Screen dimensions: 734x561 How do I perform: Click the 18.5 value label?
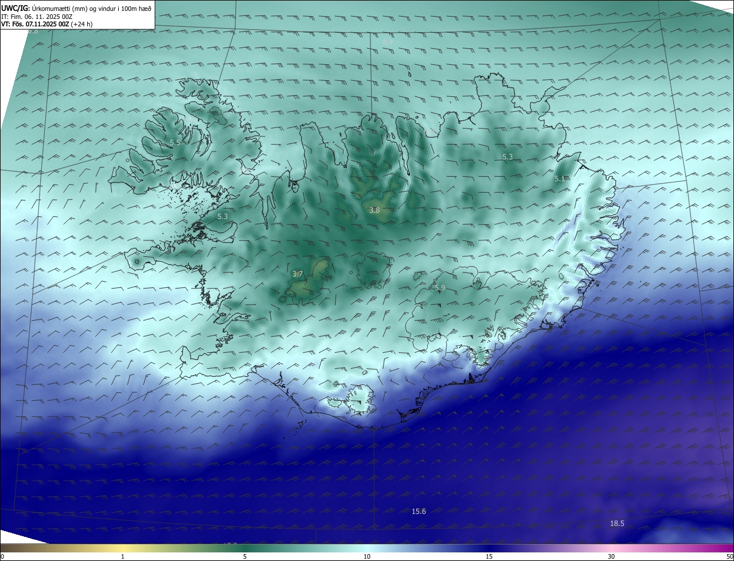click(x=617, y=523)
